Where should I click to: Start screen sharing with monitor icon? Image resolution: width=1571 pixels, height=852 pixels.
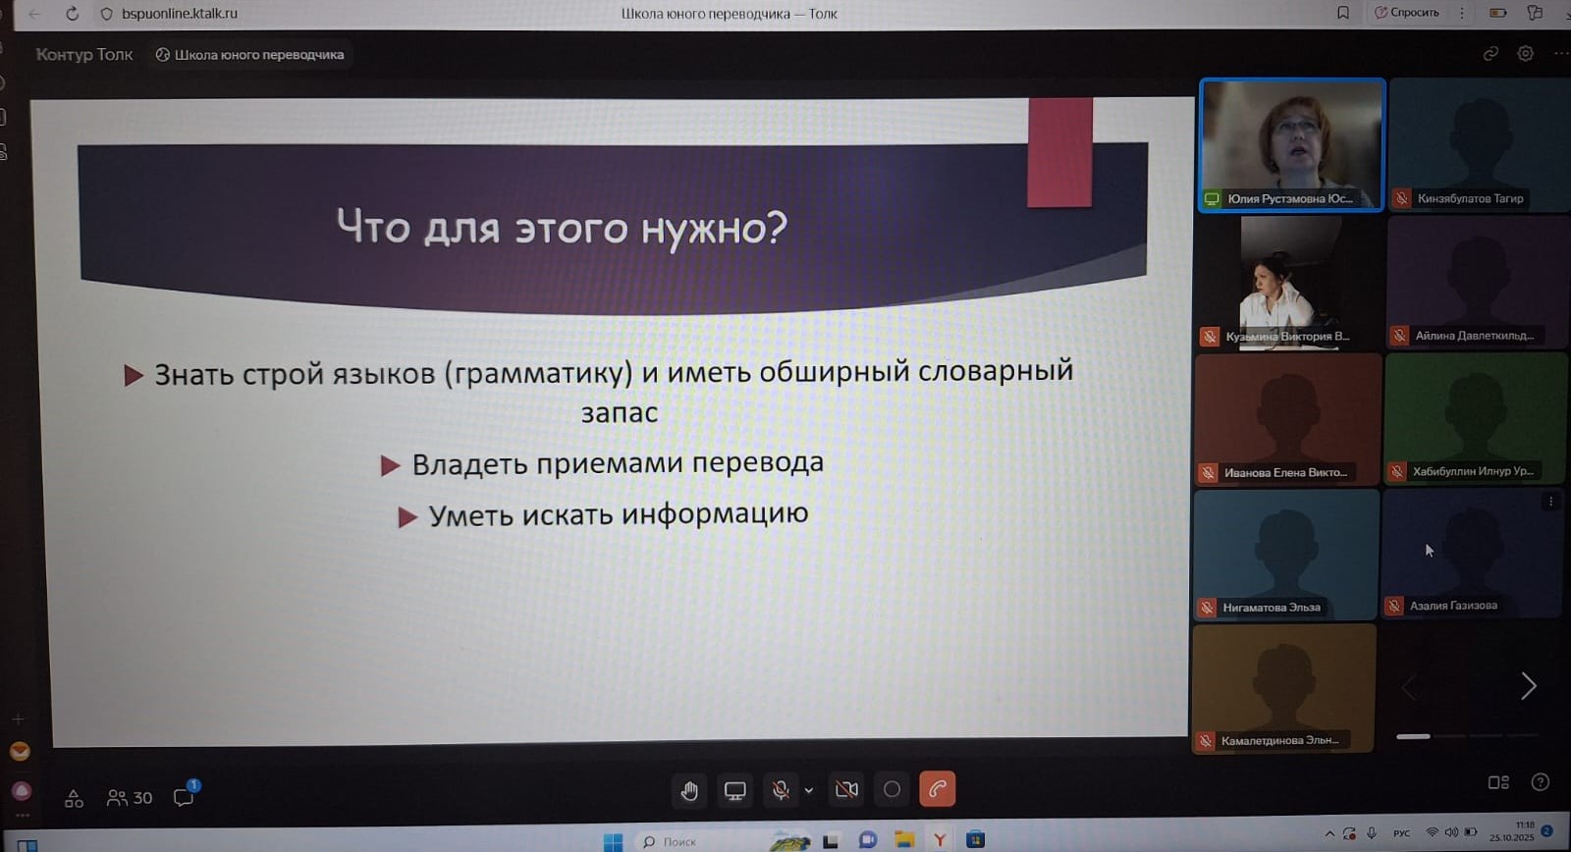click(734, 790)
